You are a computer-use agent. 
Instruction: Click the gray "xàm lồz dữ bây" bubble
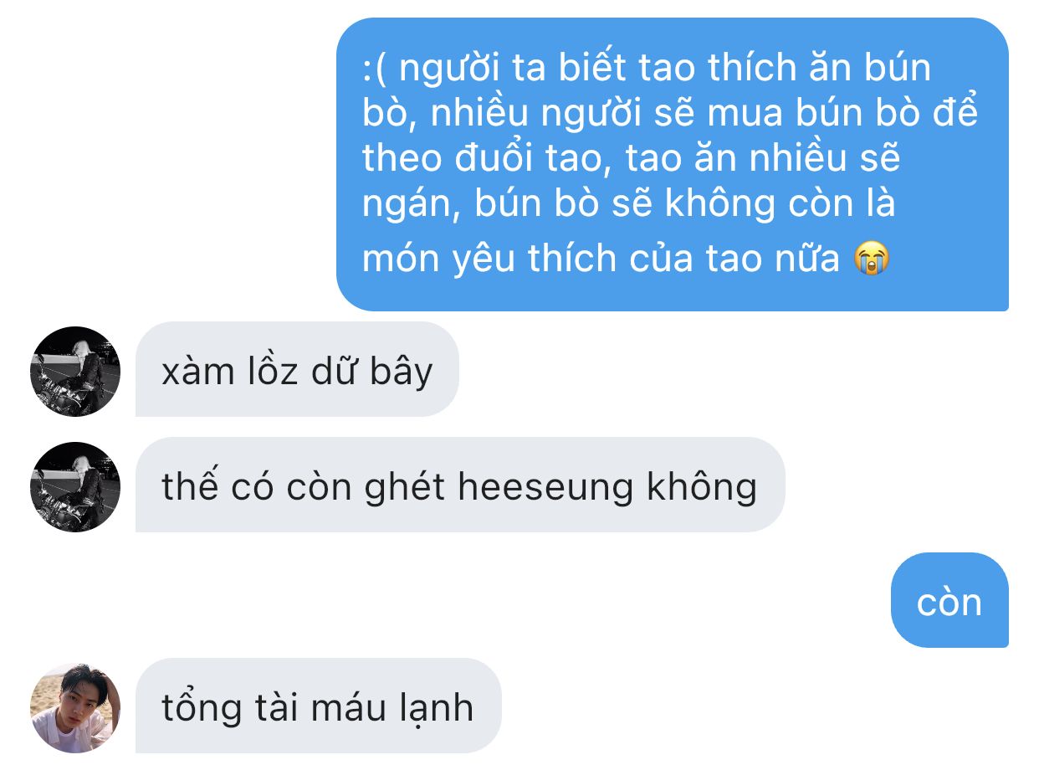pos(297,369)
